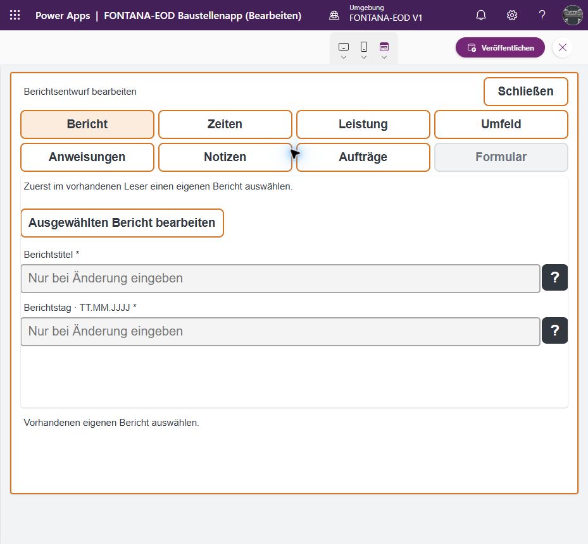Click the Umgebung FONTANA-EOD V1 label
This screenshot has height=544, width=588.
[385, 13]
